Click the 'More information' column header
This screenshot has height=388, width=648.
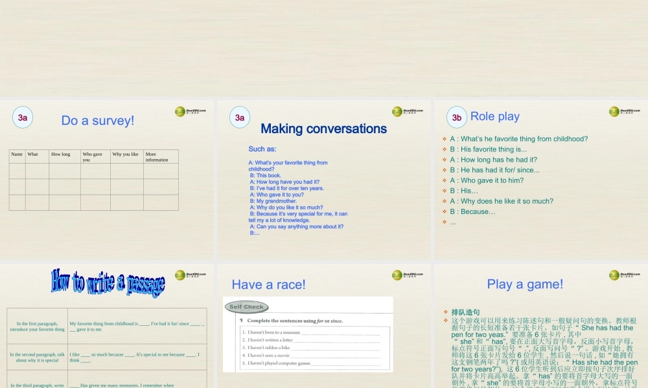(x=160, y=156)
